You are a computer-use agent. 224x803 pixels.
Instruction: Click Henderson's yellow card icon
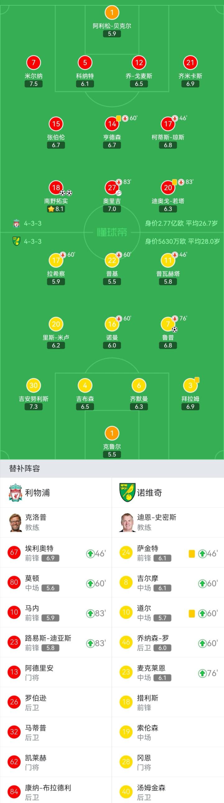pos(119,118)
